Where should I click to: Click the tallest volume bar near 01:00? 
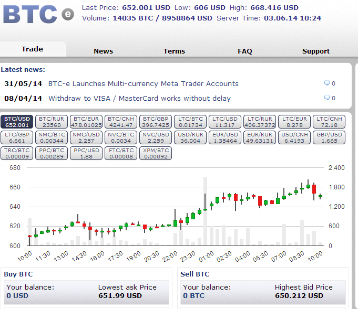(x=205, y=211)
